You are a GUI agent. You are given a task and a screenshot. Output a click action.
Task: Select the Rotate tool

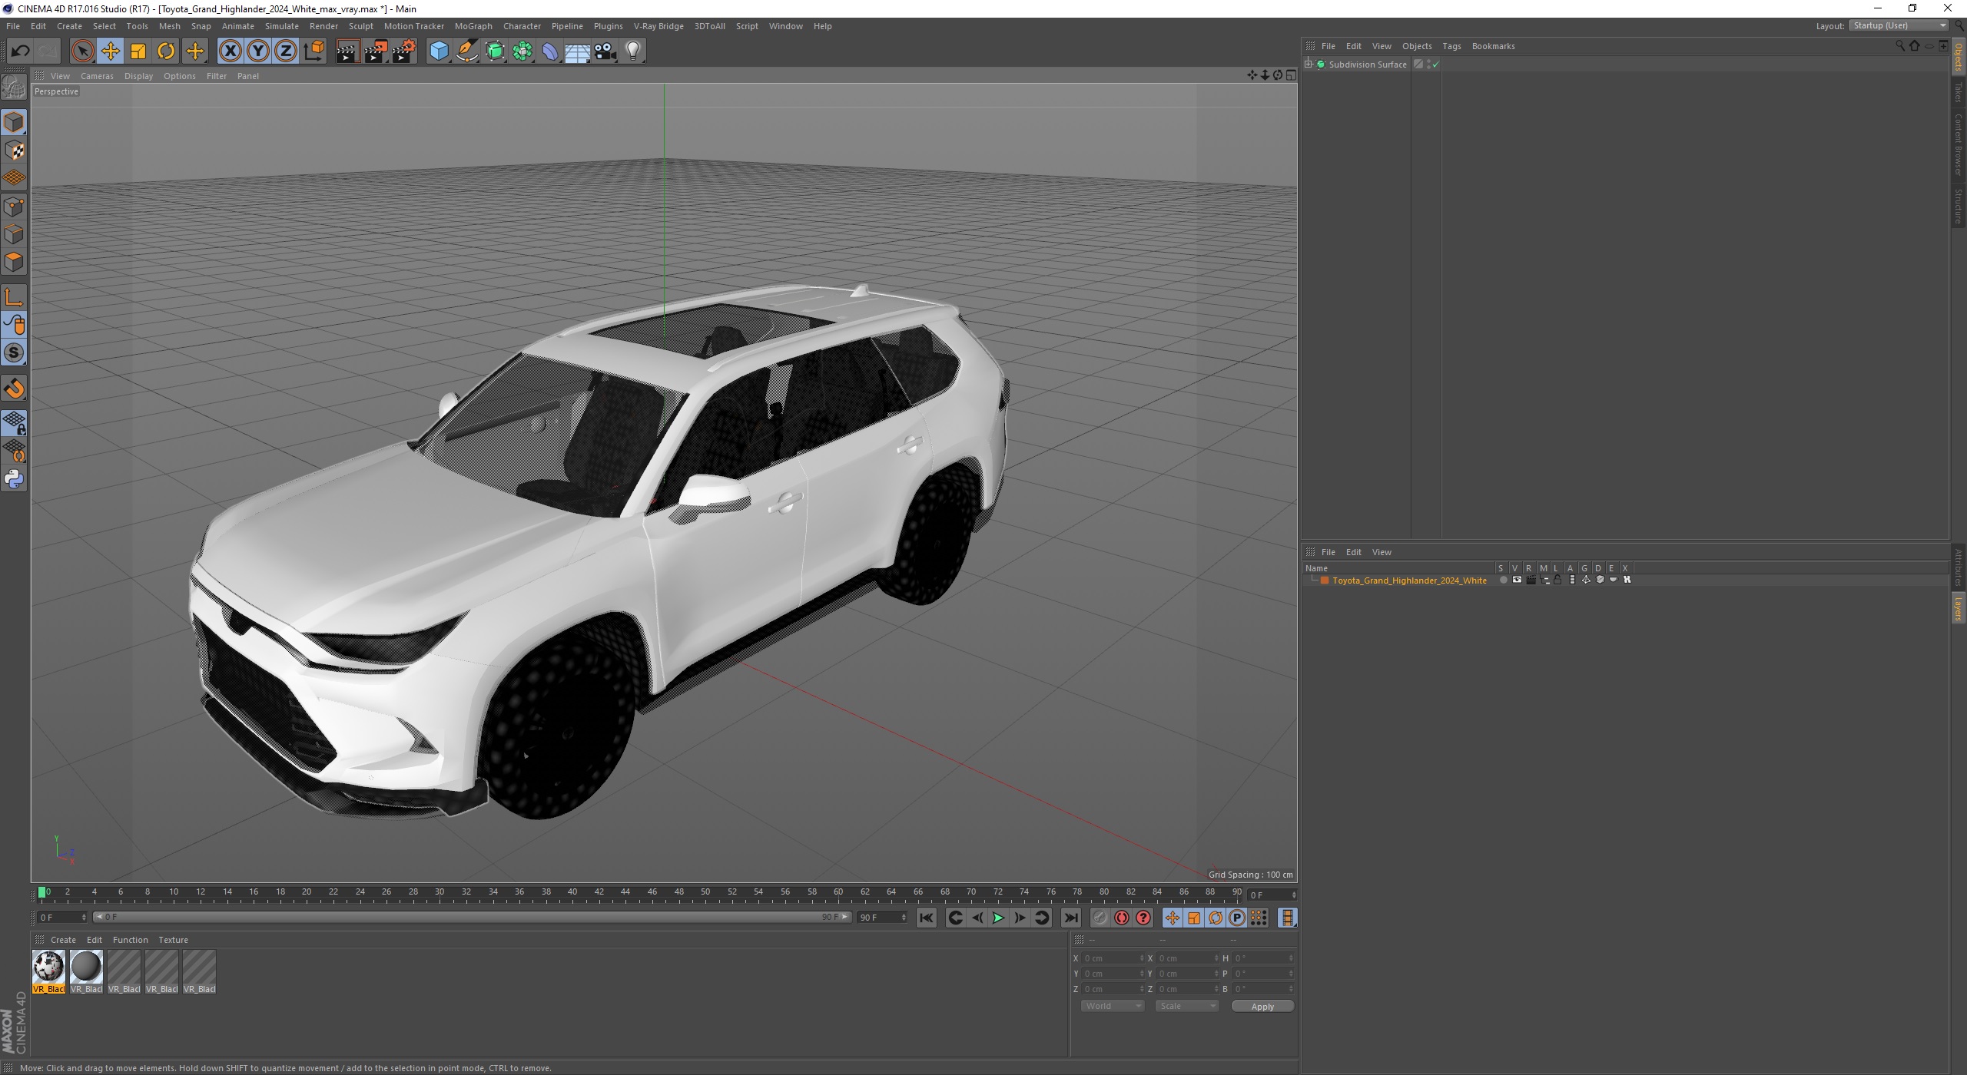tap(166, 51)
